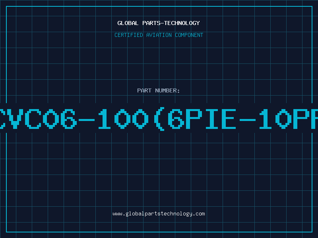The image size is (318, 238).
Task: Click the word AVIATION in the subtitle
Action: pyautogui.click(x=159, y=35)
